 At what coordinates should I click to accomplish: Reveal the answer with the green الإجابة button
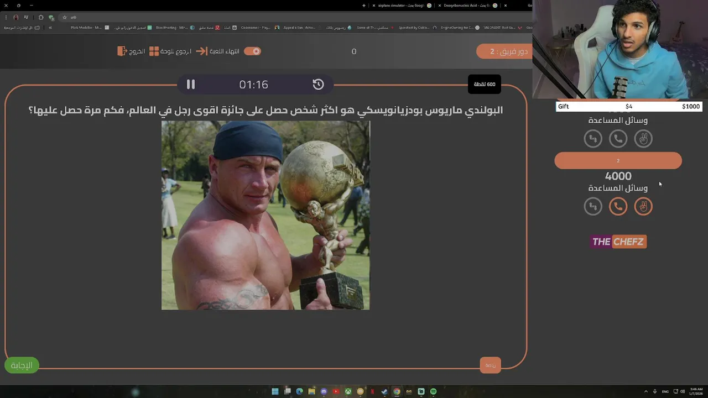coord(22,365)
